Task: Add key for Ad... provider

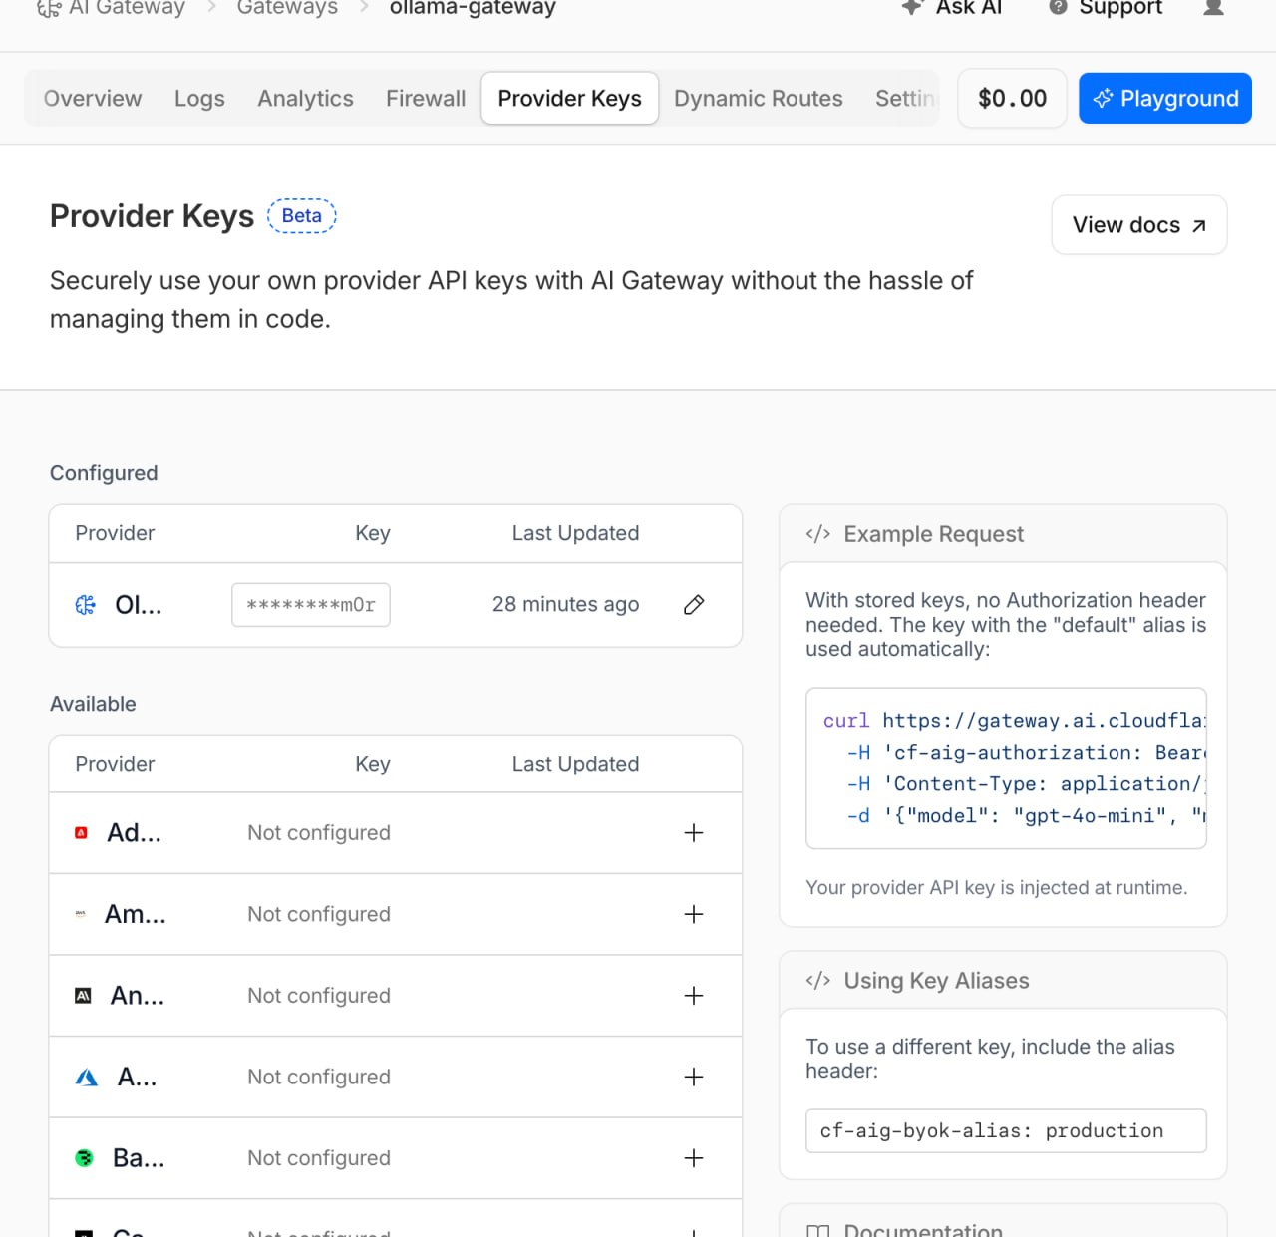Action: click(x=694, y=833)
